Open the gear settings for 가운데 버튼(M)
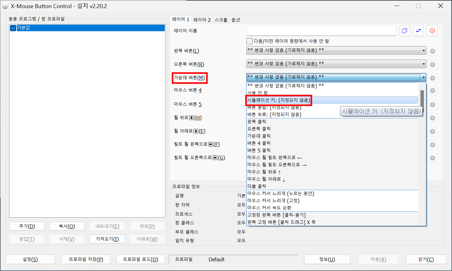 pyautogui.click(x=433, y=78)
